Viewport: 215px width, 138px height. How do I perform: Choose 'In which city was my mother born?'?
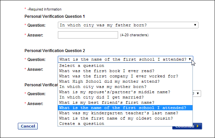coord(105,87)
